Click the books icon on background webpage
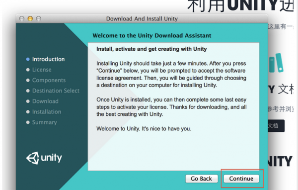This screenshot has height=190, width=298. pos(276,63)
